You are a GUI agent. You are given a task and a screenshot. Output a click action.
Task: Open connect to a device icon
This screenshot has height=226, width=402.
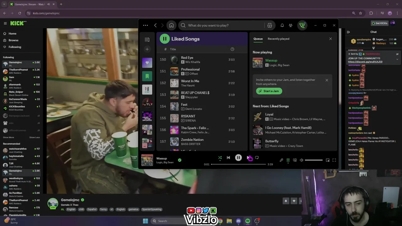(x=295, y=160)
